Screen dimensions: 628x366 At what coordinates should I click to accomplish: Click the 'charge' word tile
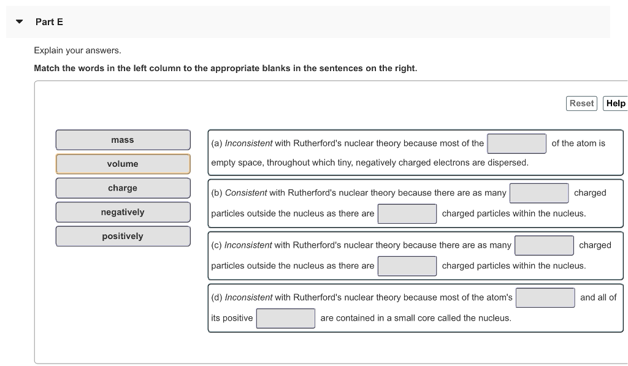(x=123, y=188)
